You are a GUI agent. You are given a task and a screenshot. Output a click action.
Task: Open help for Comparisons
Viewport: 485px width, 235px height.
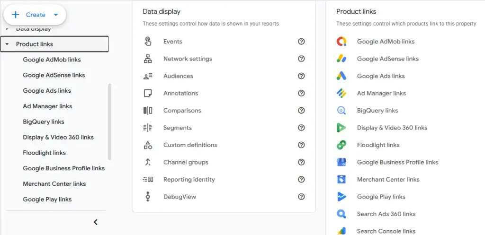(x=301, y=111)
